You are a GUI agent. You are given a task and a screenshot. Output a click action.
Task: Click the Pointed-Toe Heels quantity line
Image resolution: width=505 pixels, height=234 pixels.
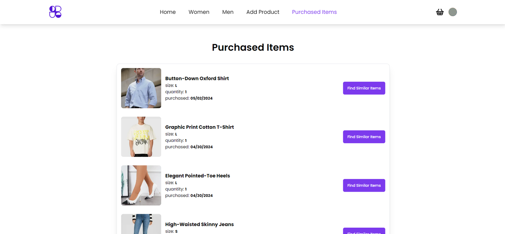[176, 189]
